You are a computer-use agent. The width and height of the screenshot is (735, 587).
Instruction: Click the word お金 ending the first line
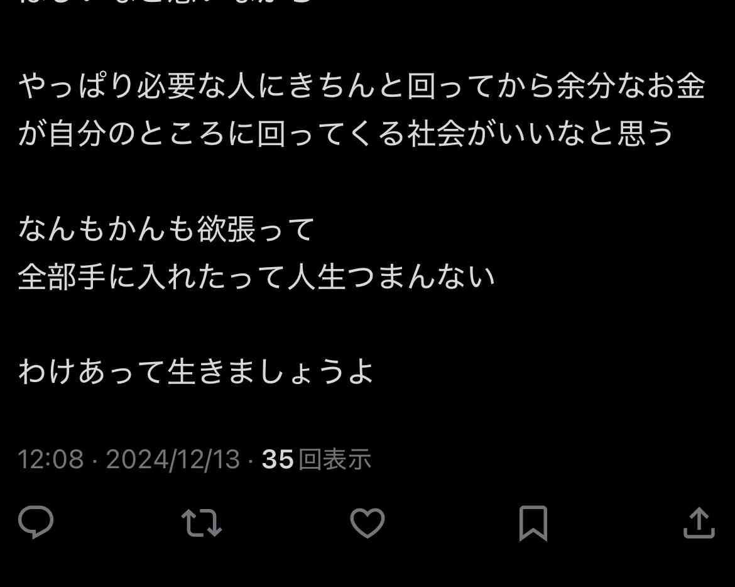coord(676,86)
